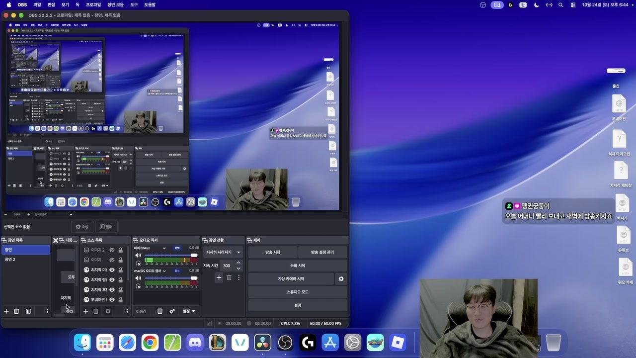
Task: Open the 장면 모음 menu
Action: (x=115, y=4)
